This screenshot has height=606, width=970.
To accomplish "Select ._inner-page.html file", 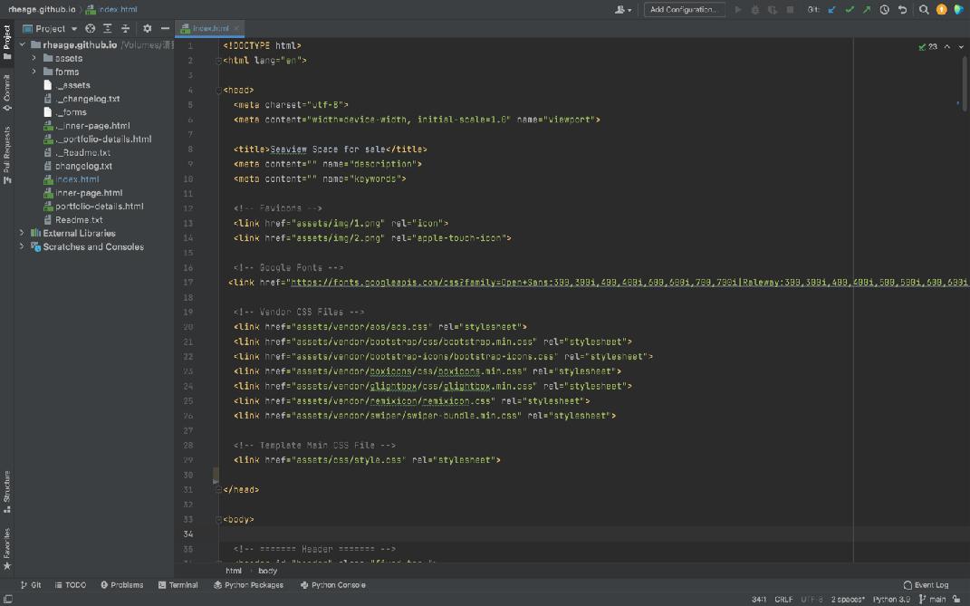I will click(x=87, y=126).
